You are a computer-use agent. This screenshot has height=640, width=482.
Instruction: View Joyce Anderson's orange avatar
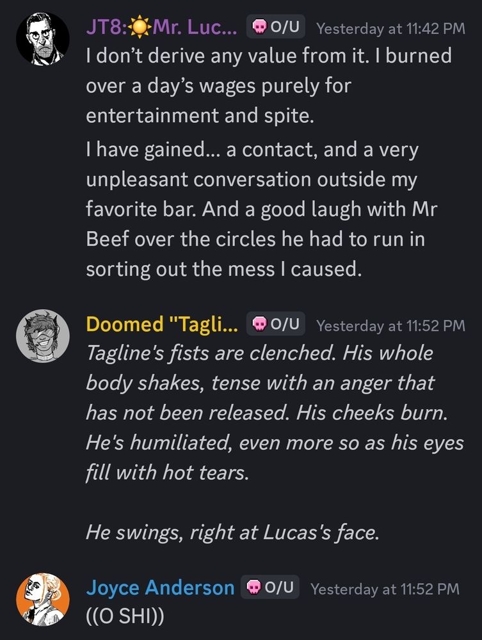pos(42,598)
